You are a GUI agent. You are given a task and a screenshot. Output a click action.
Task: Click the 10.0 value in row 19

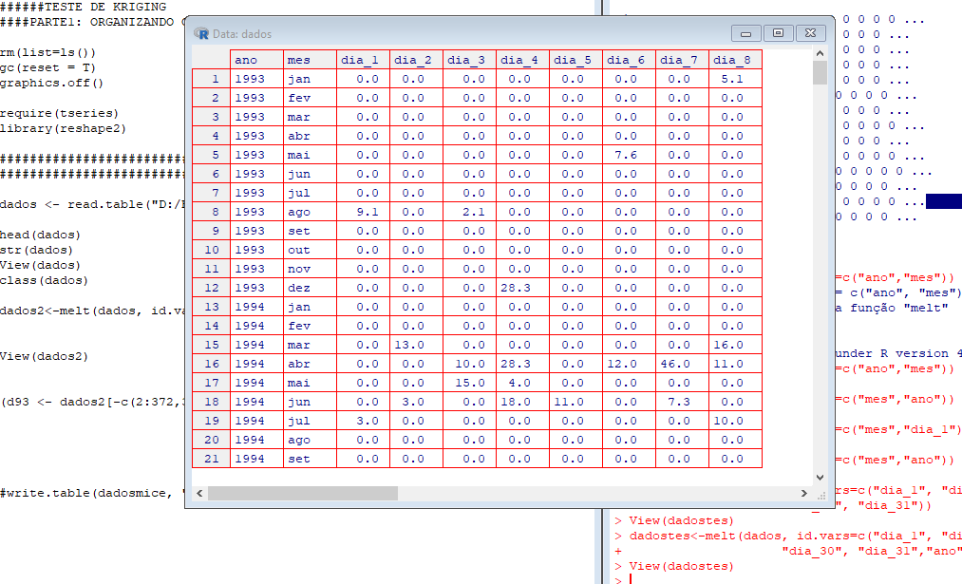[735, 421]
